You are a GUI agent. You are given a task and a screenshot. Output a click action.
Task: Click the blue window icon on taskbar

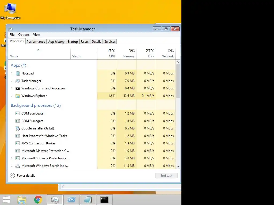[x=71, y=200]
